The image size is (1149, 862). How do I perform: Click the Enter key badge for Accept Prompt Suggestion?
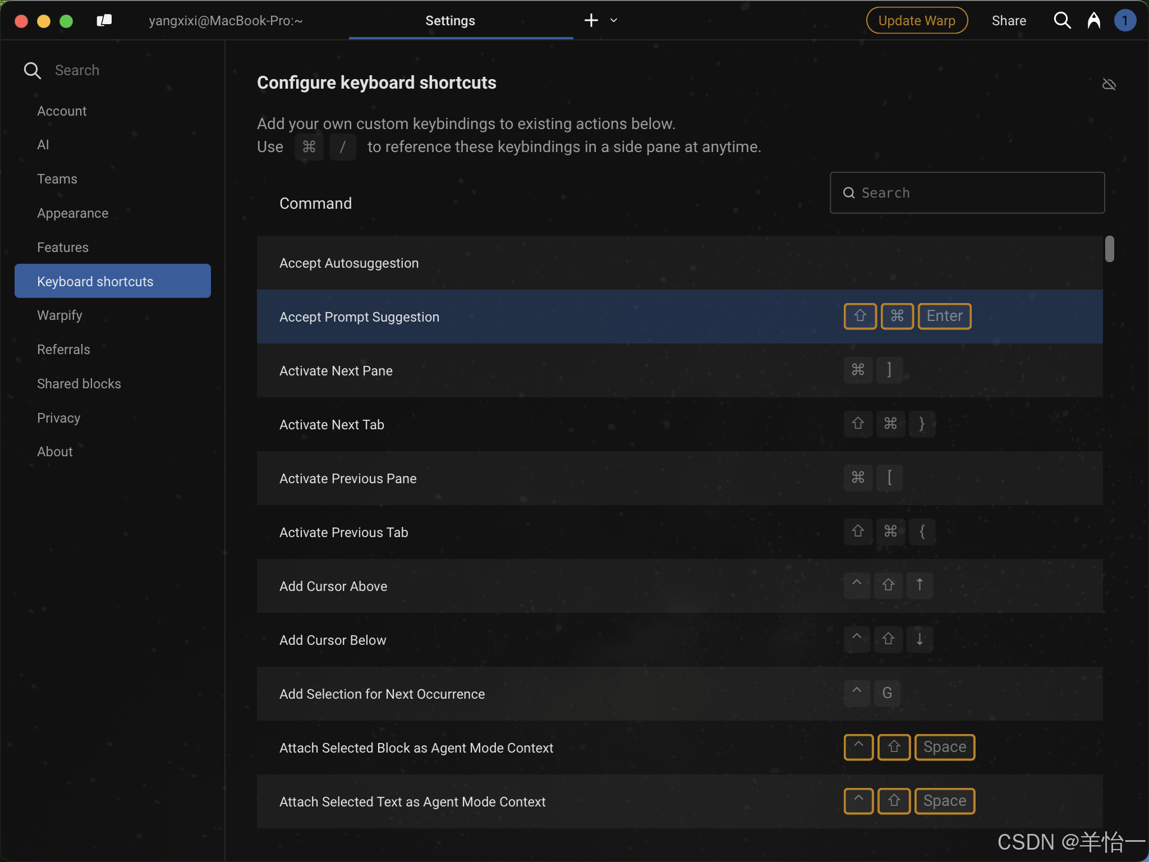pos(944,316)
